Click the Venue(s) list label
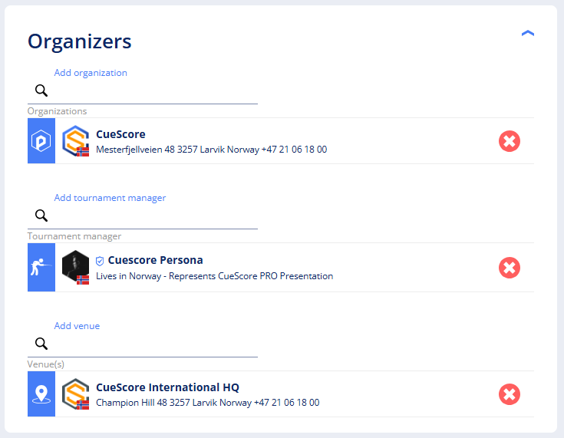This screenshot has width=564, height=438. (46, 364)
